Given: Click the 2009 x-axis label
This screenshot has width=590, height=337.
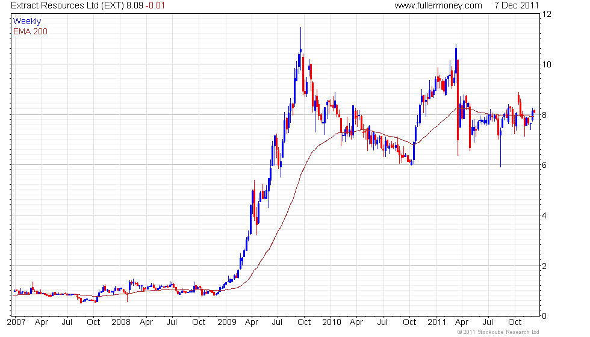Looking at the screenshot, I should [227, 323].
